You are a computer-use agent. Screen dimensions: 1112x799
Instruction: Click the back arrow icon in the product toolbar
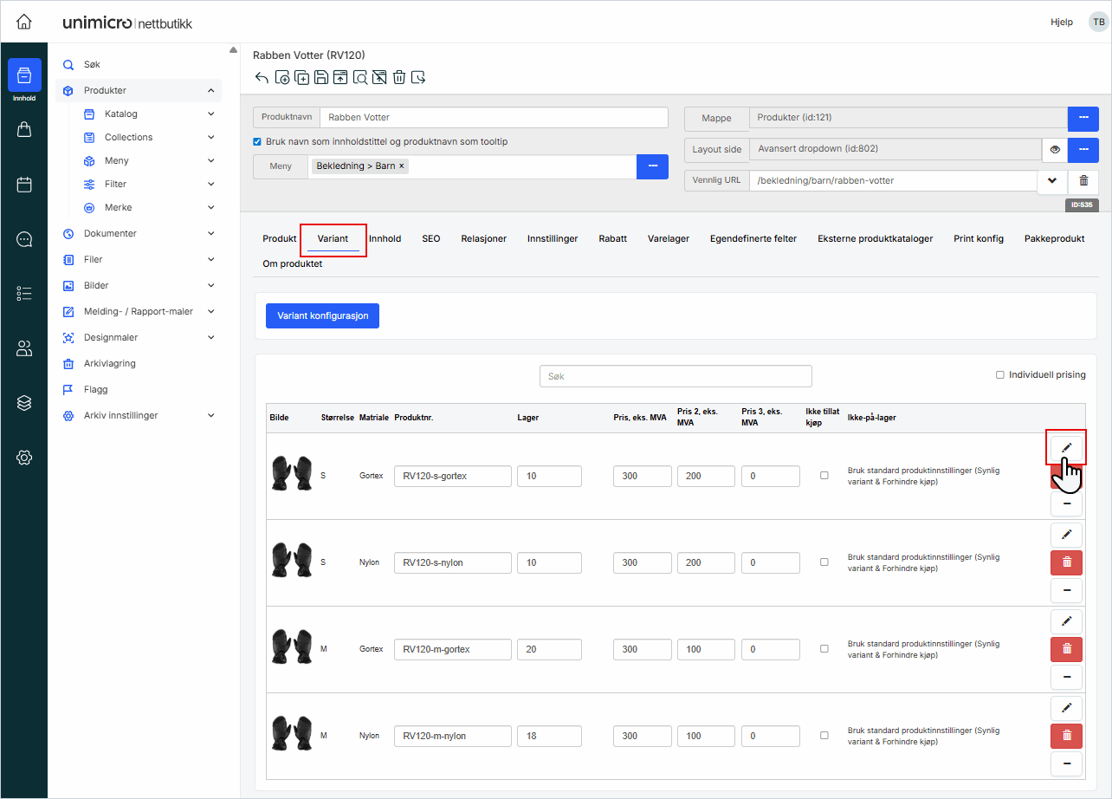(262, 78)
